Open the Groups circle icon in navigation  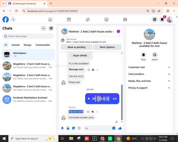coord(125,20)
